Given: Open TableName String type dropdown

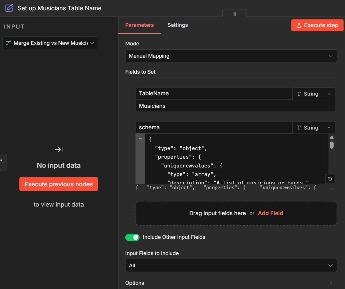Looking at the screenshot, I should coord(314,94).
